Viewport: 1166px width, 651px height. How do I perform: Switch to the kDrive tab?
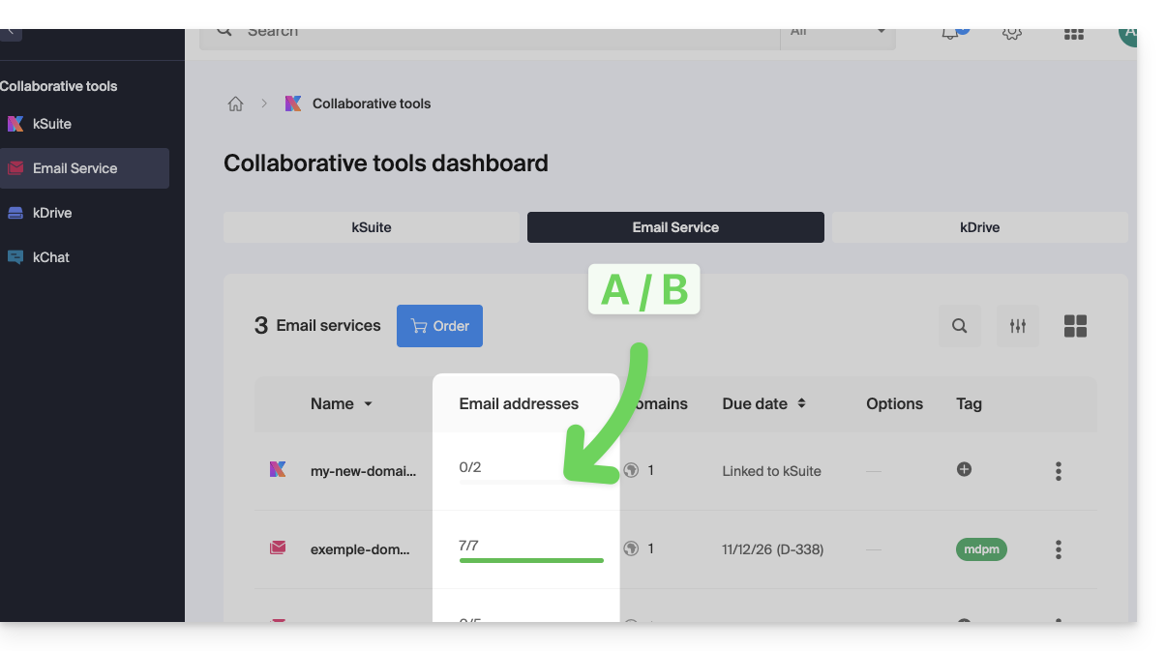[979, 227]
